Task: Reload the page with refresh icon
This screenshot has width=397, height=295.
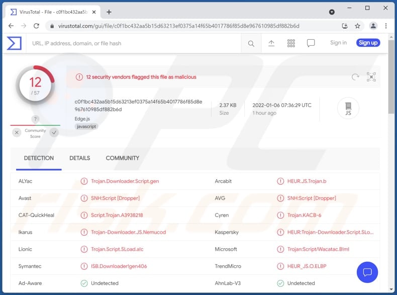Action: (37, 26)
